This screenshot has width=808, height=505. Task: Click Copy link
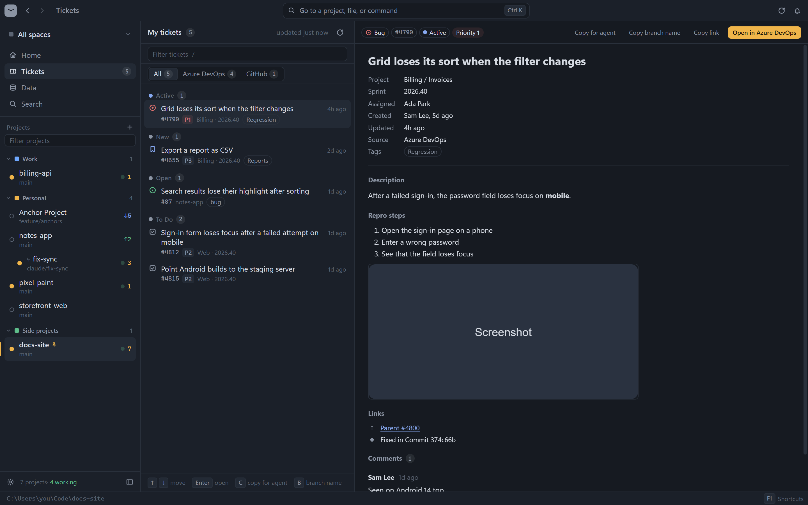click(706, 32)
